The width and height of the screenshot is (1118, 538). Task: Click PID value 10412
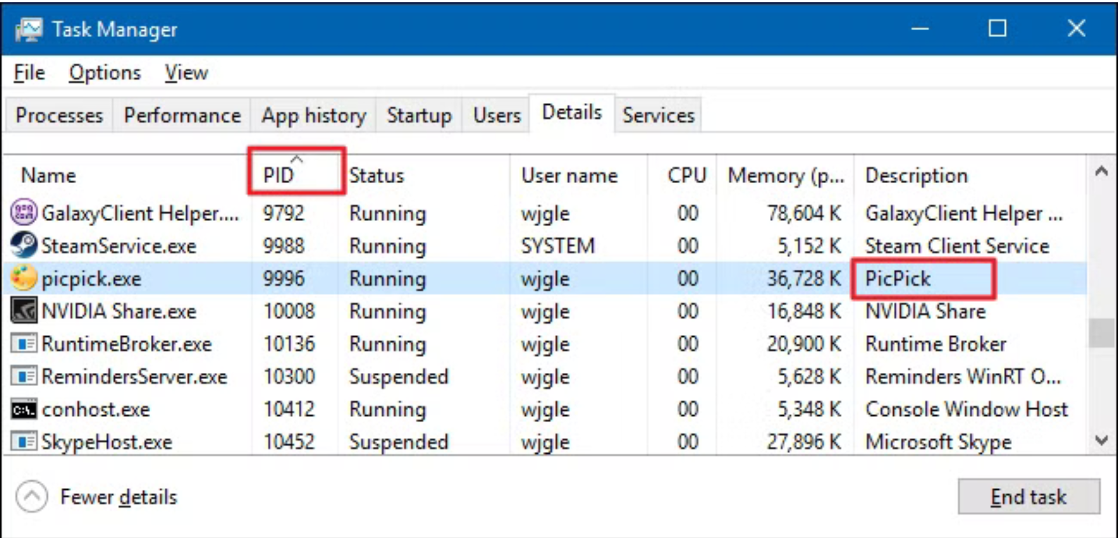[289, 409]
